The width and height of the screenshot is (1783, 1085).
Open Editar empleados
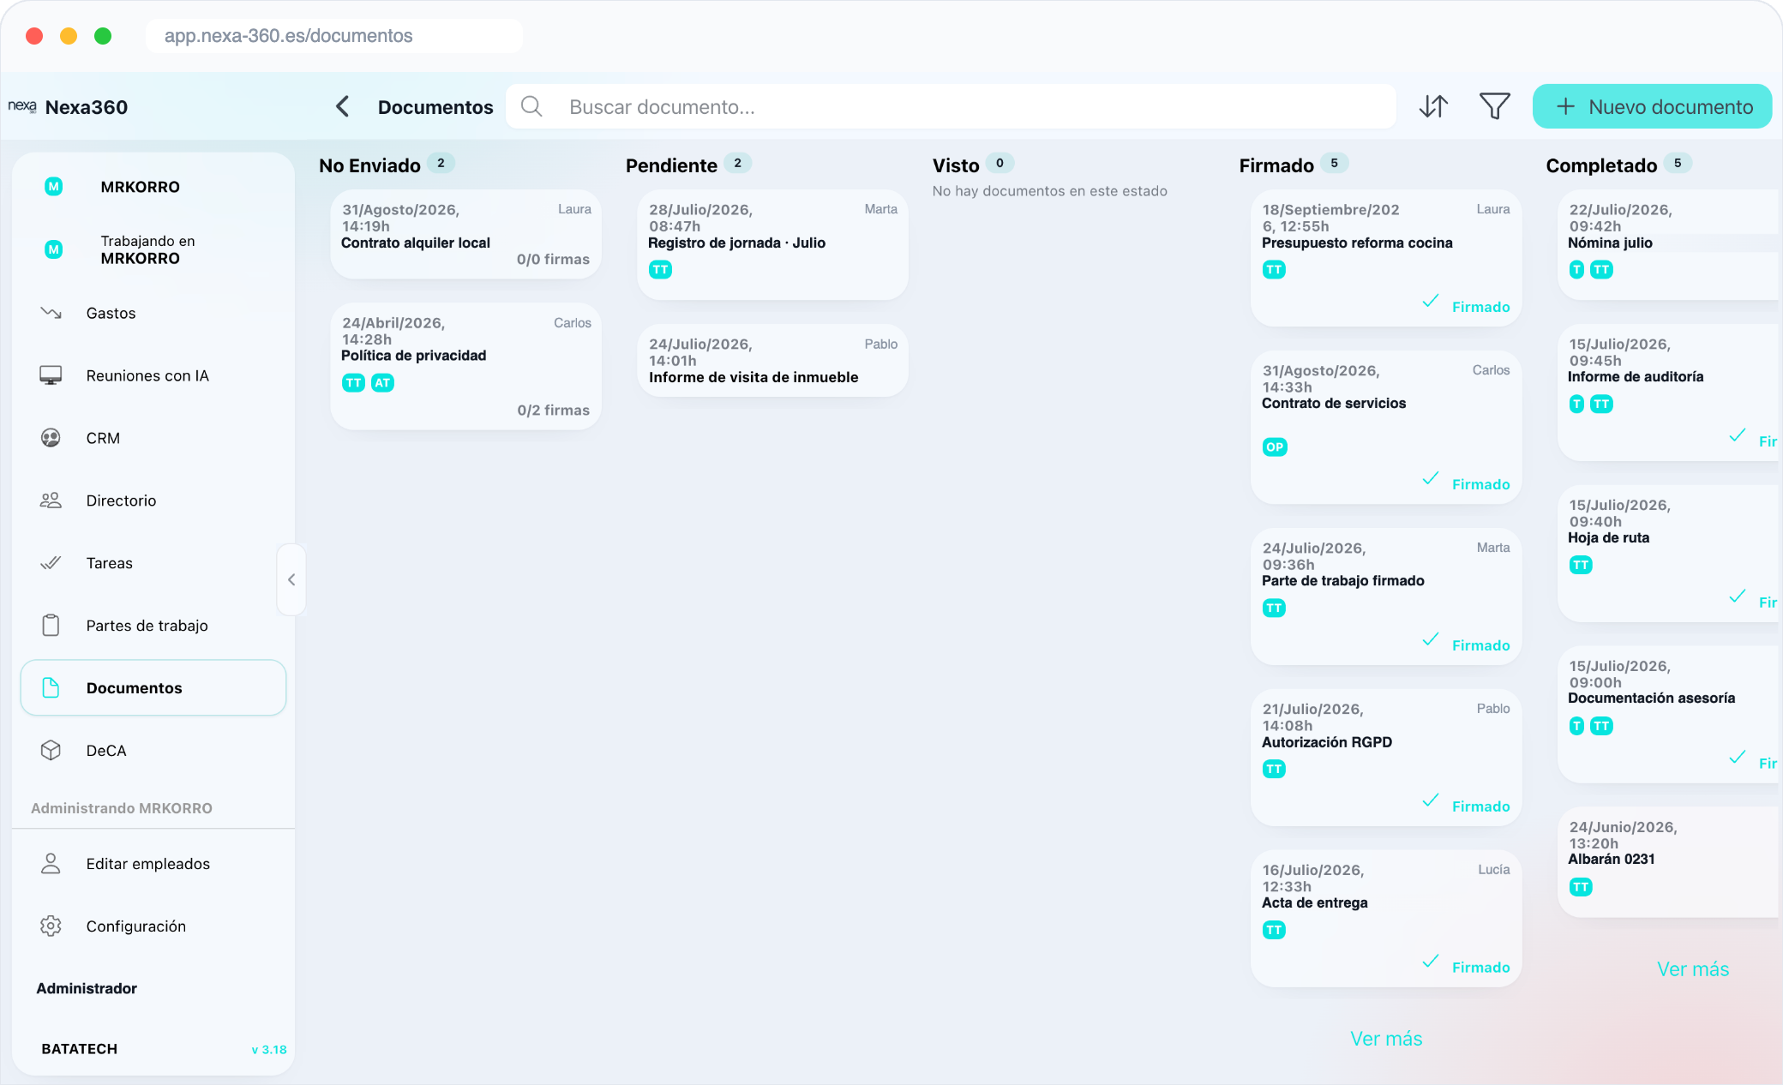click(x=153, y=864)
